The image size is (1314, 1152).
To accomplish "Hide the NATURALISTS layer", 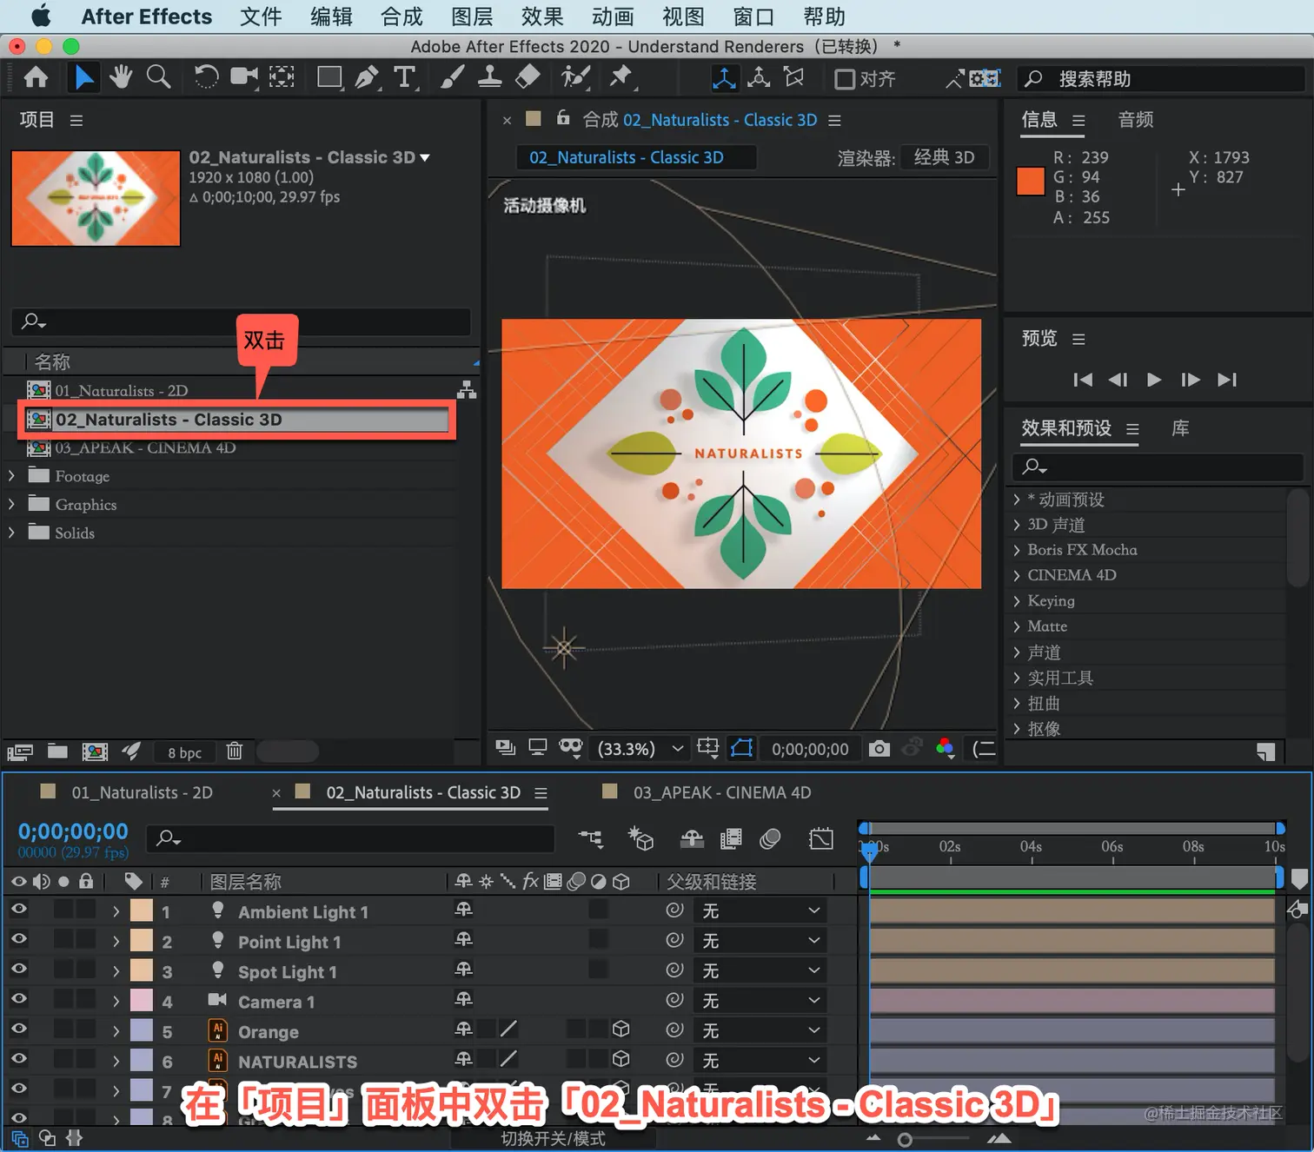I will coord(18,1059).
